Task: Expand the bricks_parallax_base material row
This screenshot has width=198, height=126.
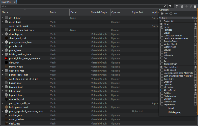Action: [x=3, y=54]
